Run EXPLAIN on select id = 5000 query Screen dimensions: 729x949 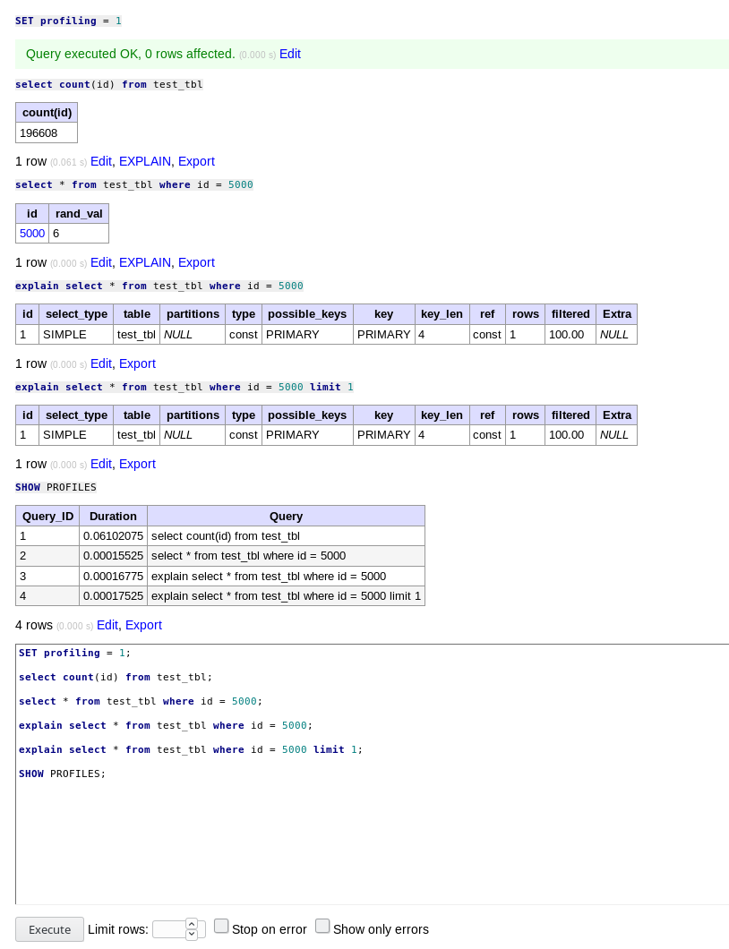pyautogui.click(x=144, y=262)
